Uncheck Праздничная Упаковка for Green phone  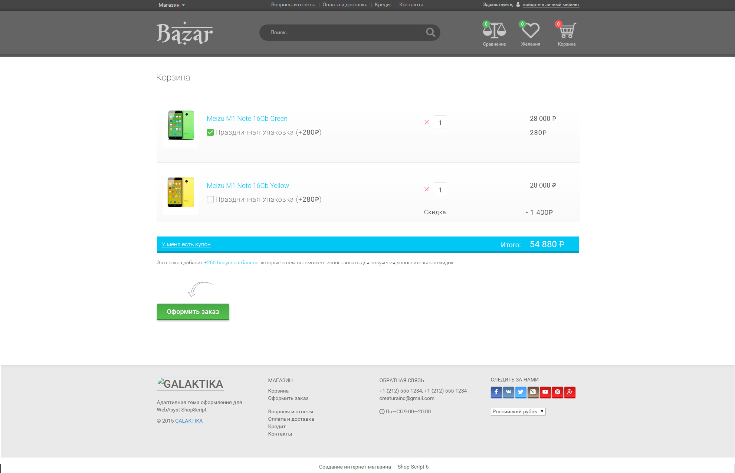click(x=210, y=132)
